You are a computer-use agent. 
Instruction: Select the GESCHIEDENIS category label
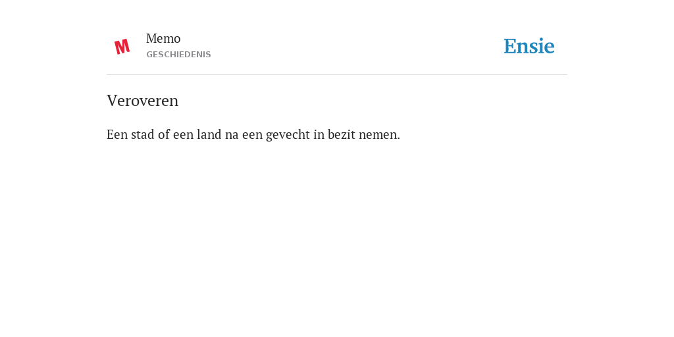coord(178,55)
